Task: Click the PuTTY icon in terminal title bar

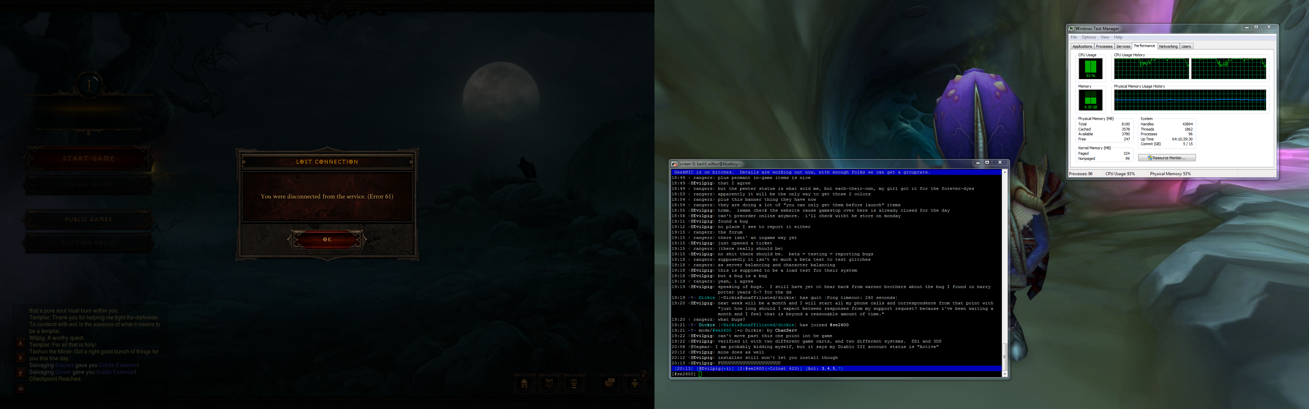Action: tap(674, 164)
